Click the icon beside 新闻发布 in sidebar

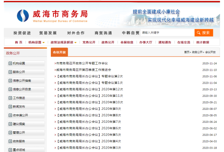click(10, 107)
